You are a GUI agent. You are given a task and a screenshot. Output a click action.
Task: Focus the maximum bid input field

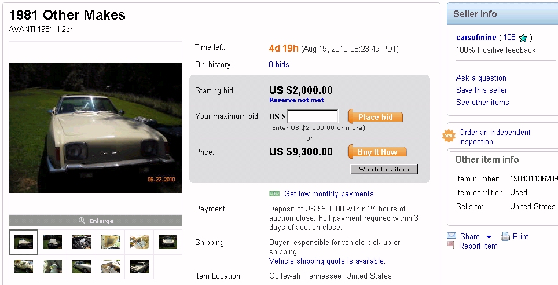[313, 117]
